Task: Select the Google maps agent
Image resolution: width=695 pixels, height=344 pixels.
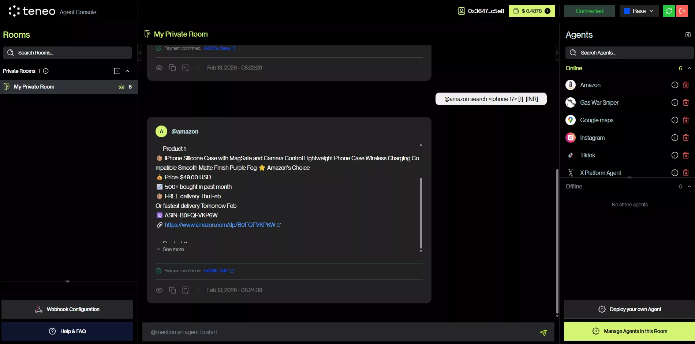Action: click(x=597, y=120)
